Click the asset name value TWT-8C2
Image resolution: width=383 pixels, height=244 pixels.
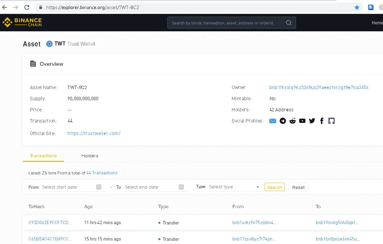point(77,87)
